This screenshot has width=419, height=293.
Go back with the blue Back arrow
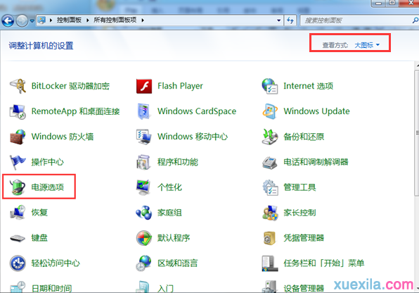click(x=8, y=20)
